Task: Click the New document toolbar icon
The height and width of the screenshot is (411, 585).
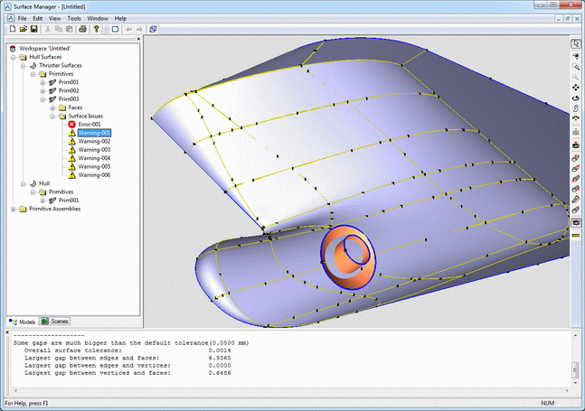Action: pos(11,29)
